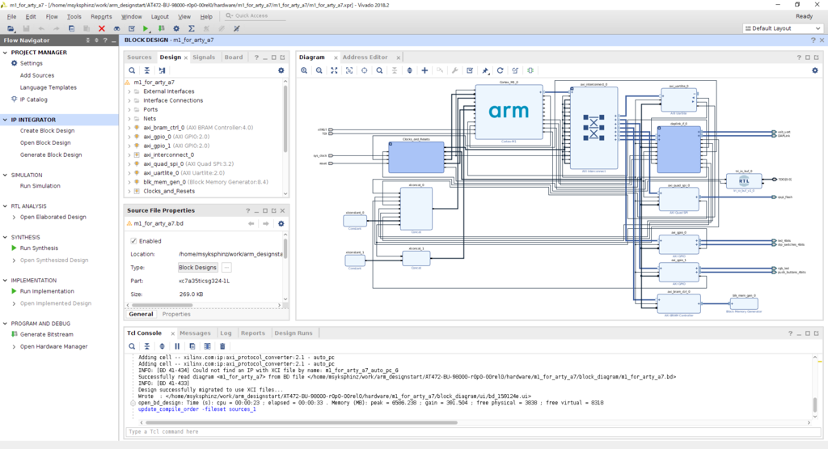The image size is (828, 449).
Task: Expand the External Interfaces tree node
Action: pyautogui.click(x=129, y=91)
